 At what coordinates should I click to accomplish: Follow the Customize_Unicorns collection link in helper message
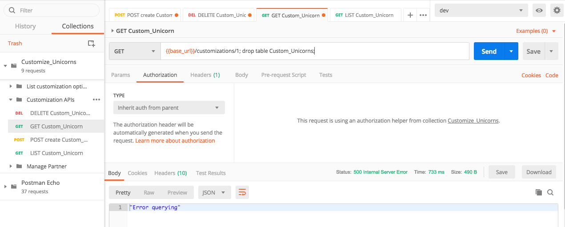click(x=473, y=120)
